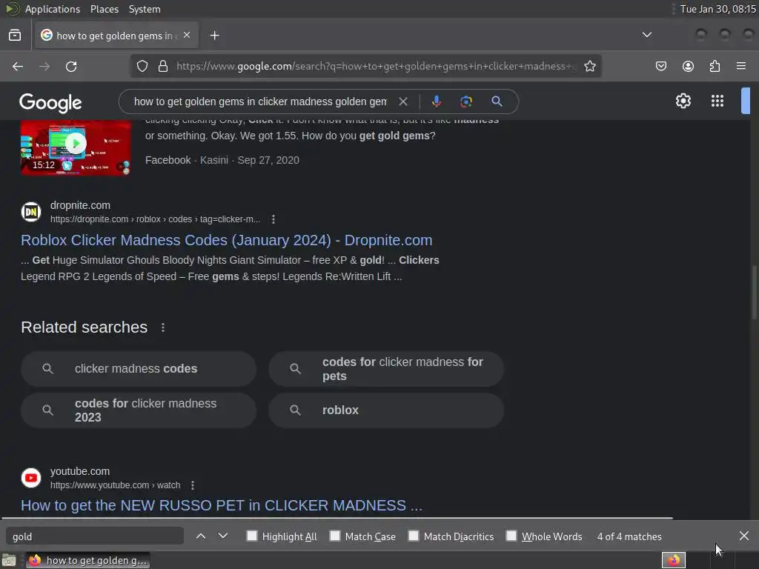Open a new tab with plus icon
The width and height of the screenshot is (759, 569).
coord(214,36)
